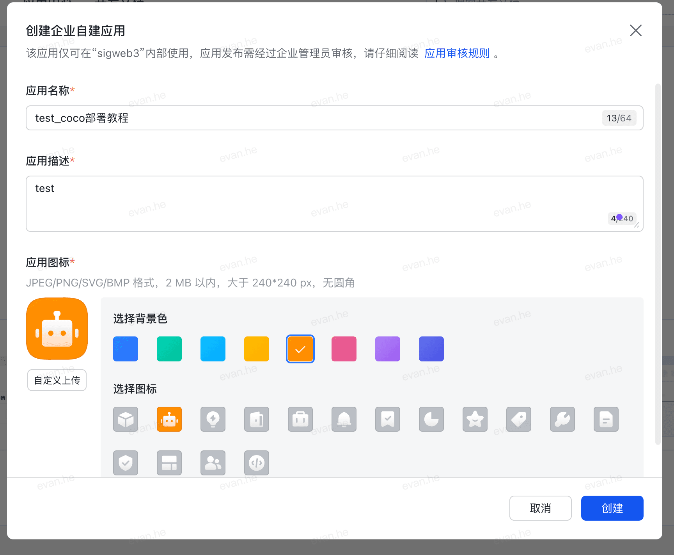Screen dimensions: 674x555
Task: Click the 创建 button to create the app
Action: tap(612, 508)
